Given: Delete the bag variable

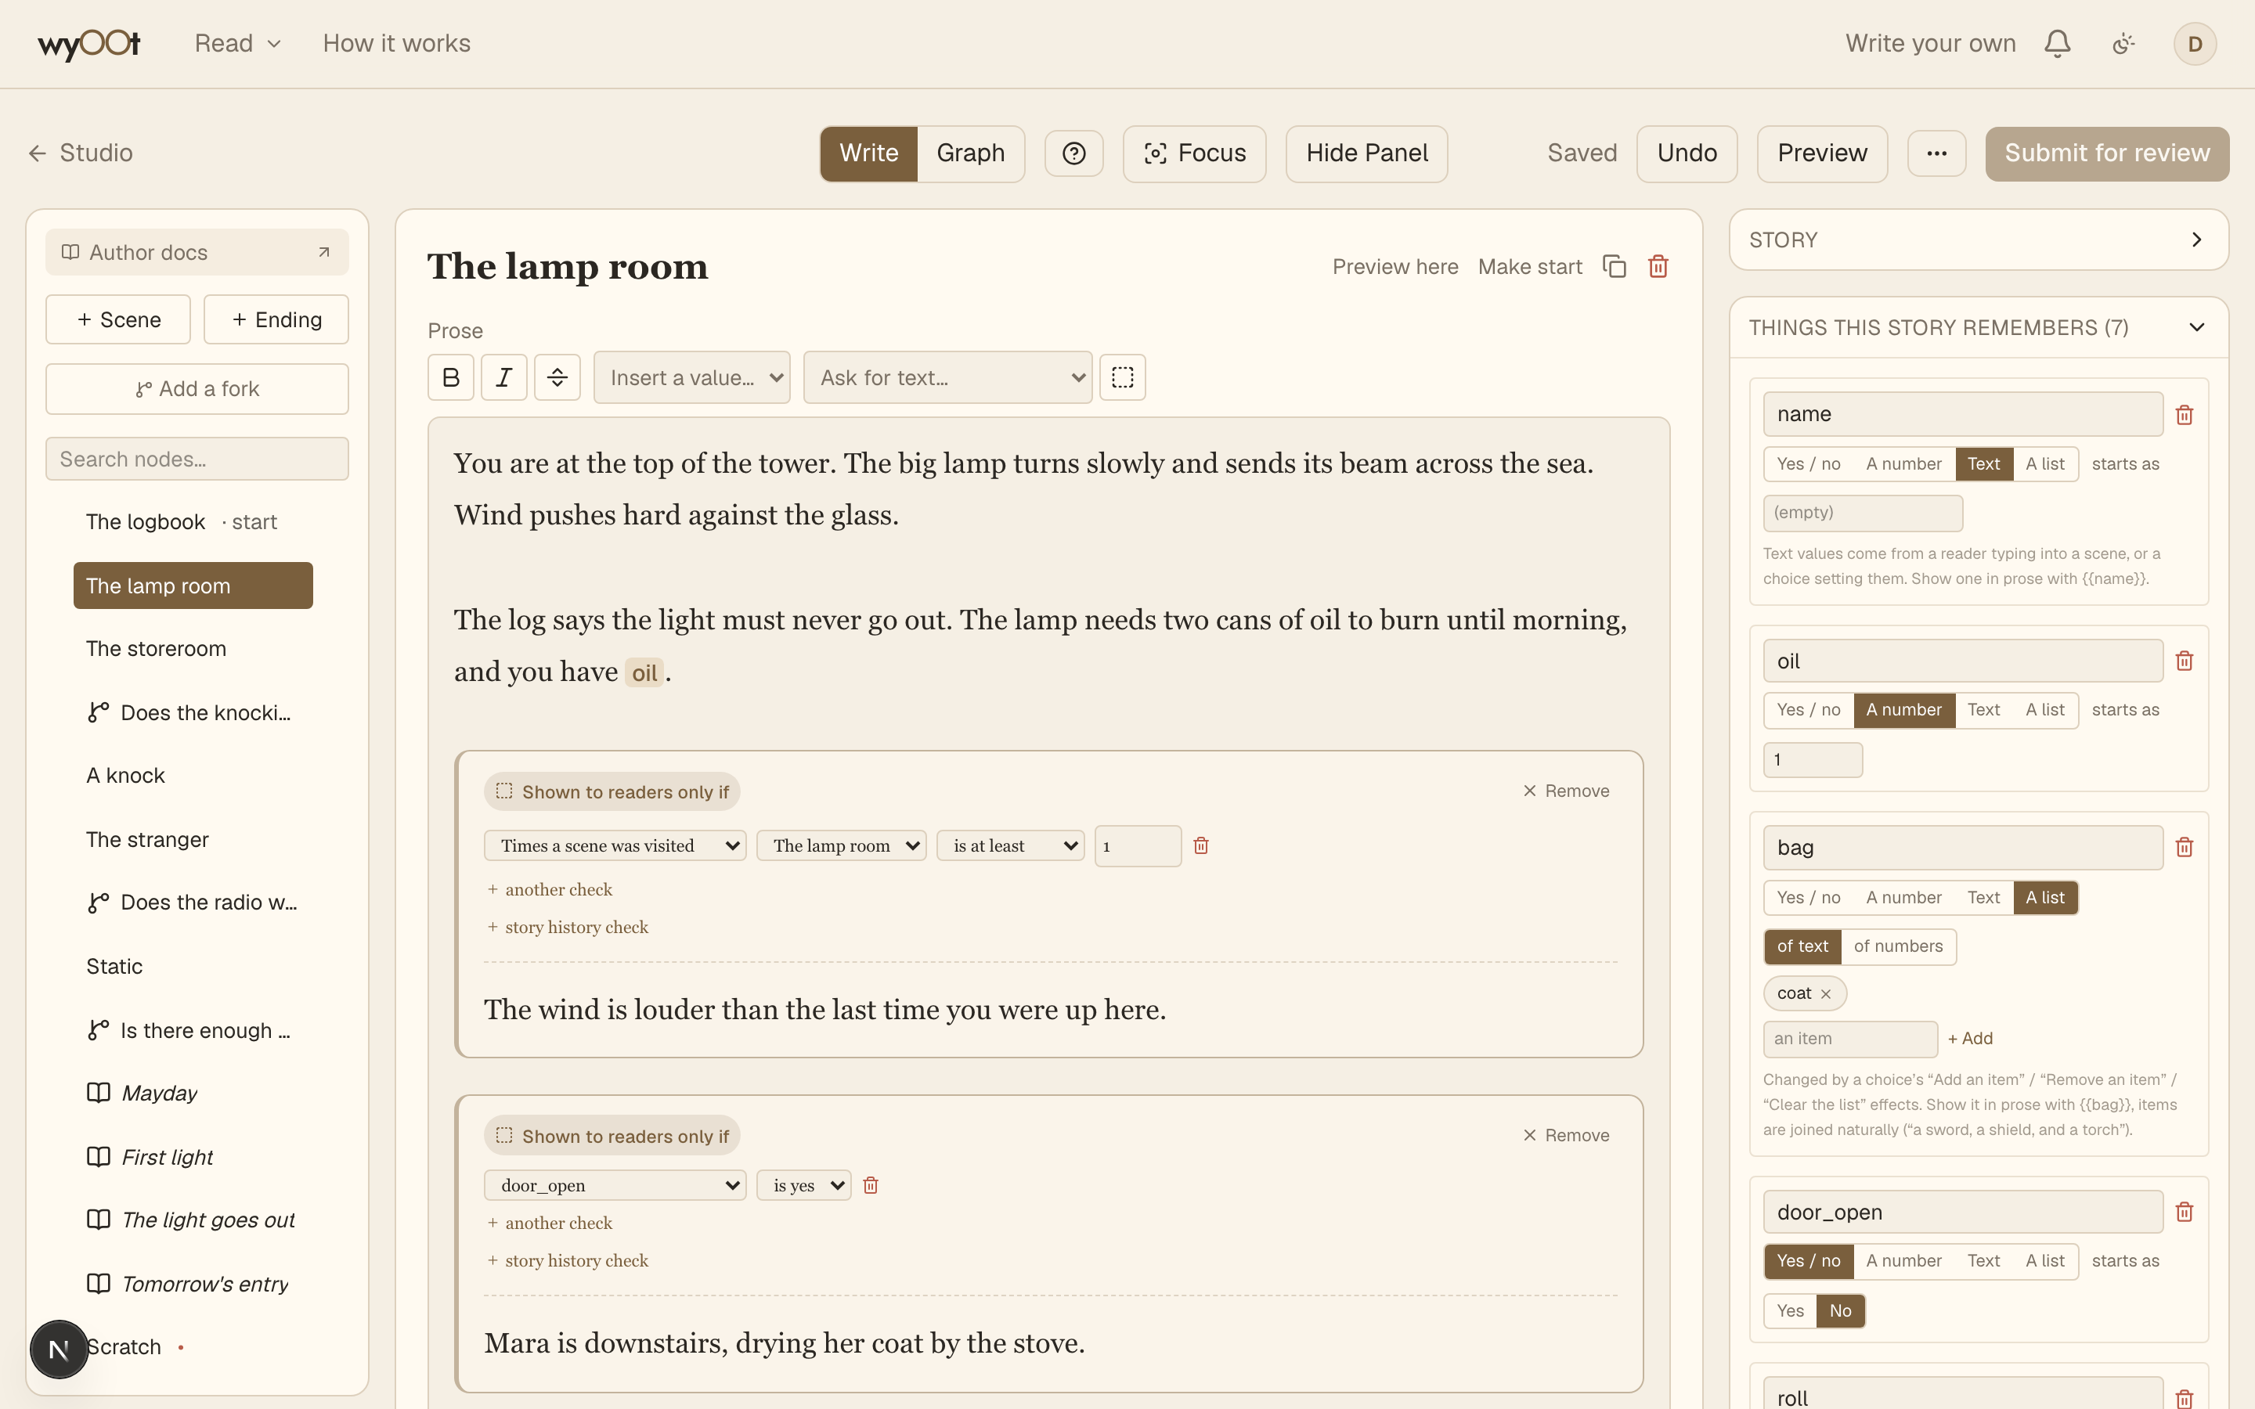Looking at the screenshot, I should (2185, 847).
